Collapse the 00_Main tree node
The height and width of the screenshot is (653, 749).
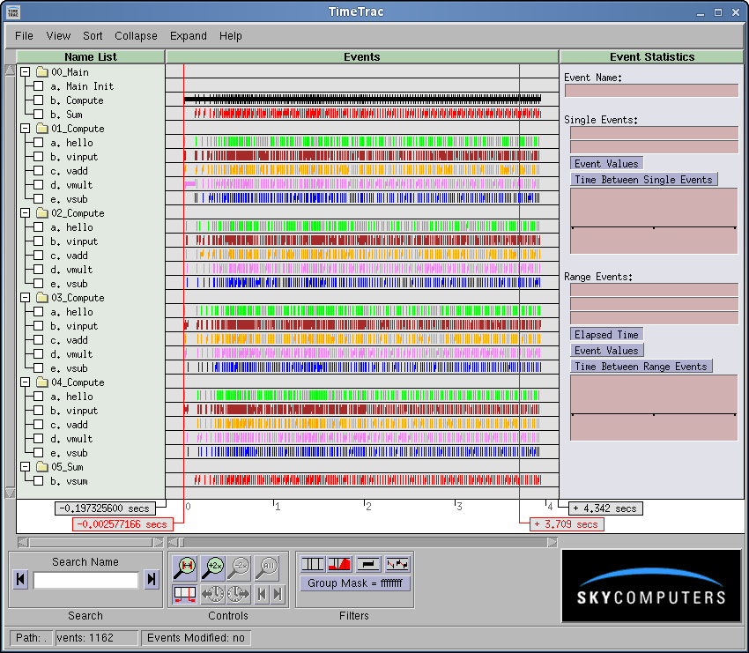[26, 72]
